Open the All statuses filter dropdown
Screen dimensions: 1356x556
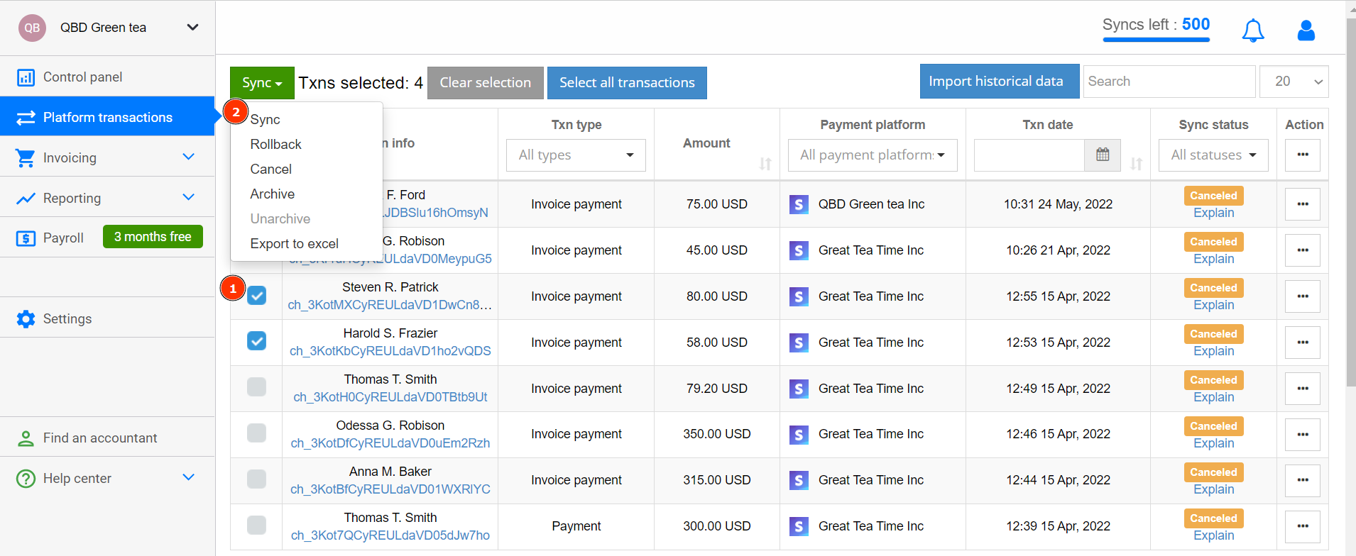1214,155
